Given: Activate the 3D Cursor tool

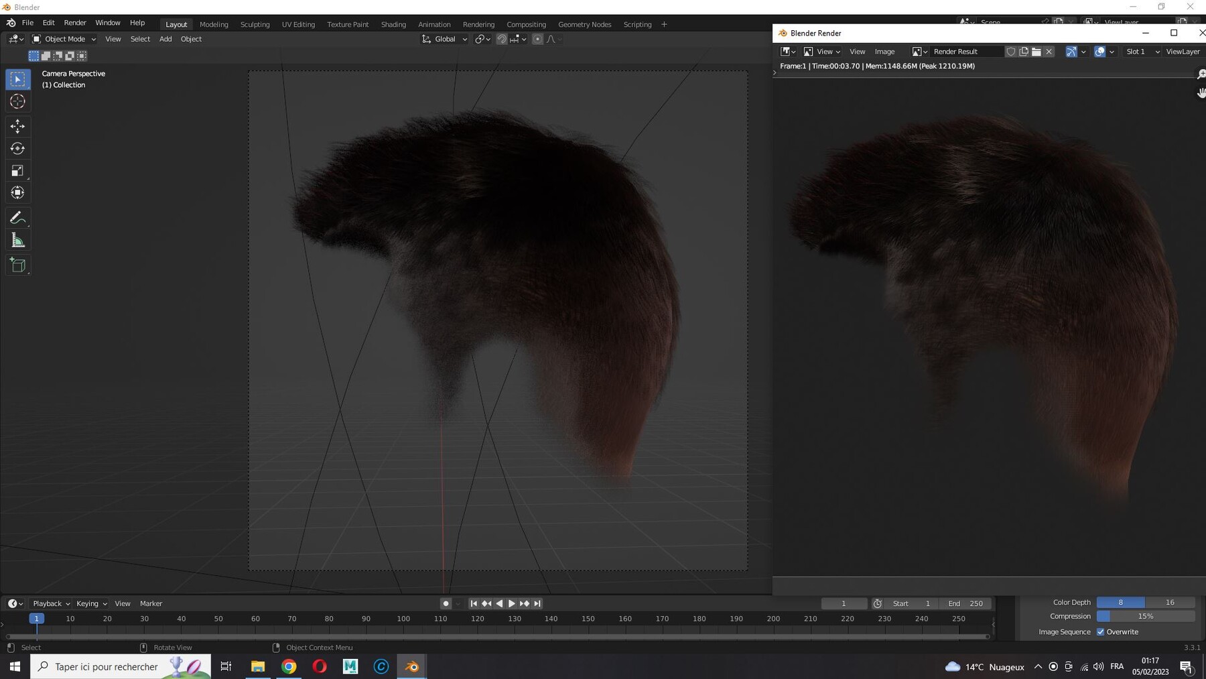Looking at the screenshot, I should pyautogui.click(x=18, y=102).
